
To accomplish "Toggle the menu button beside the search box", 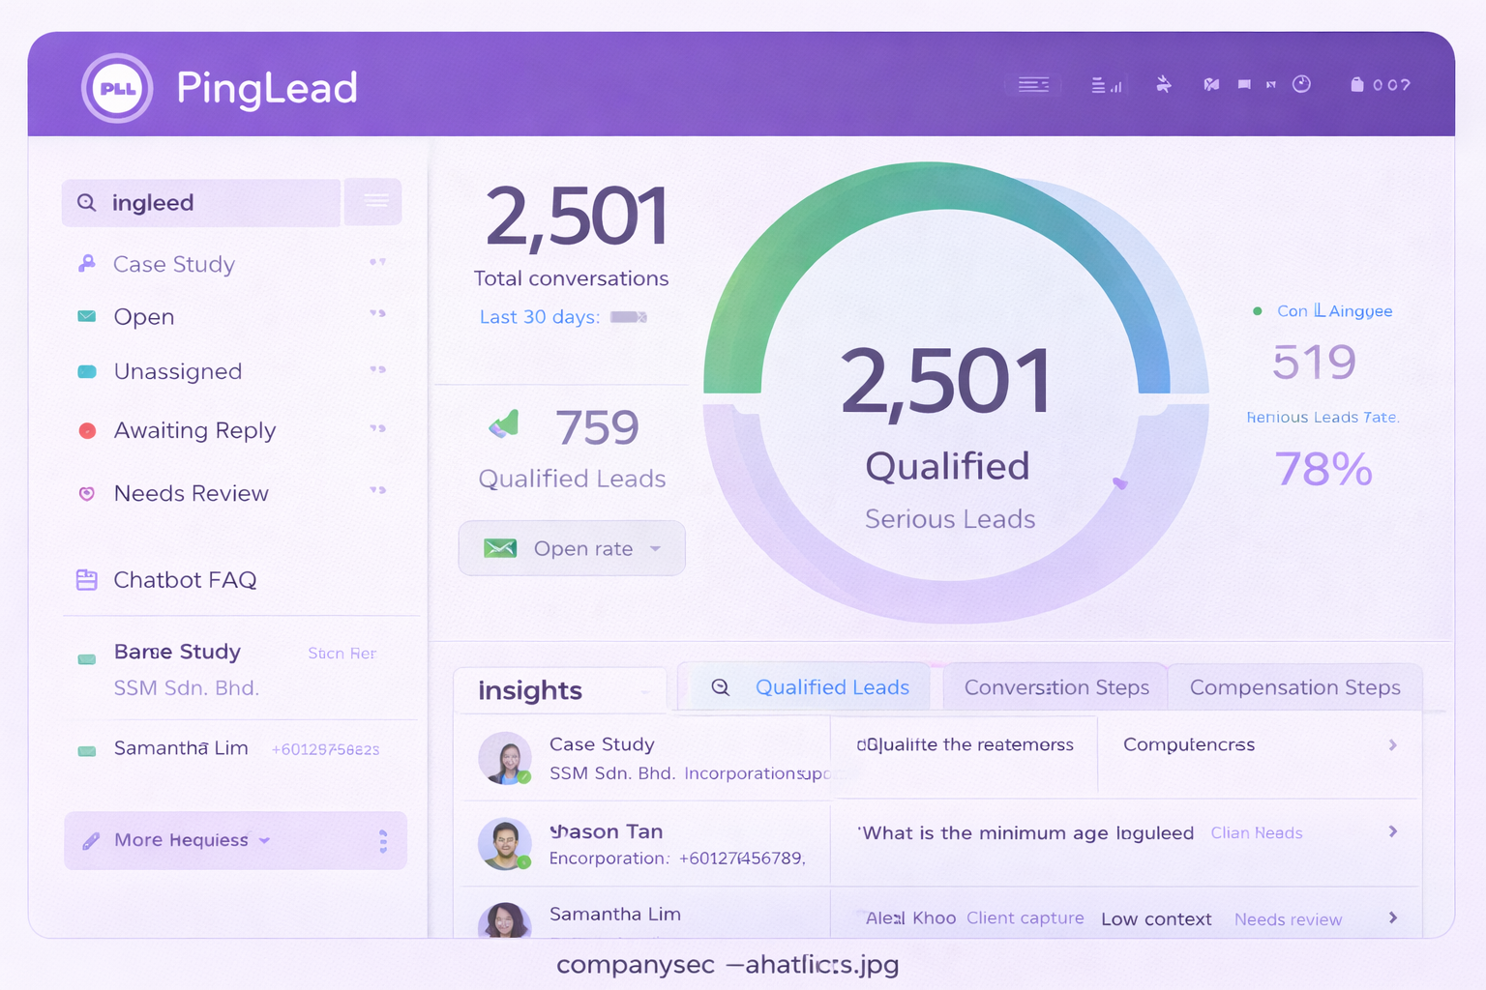I will (375, 201).
